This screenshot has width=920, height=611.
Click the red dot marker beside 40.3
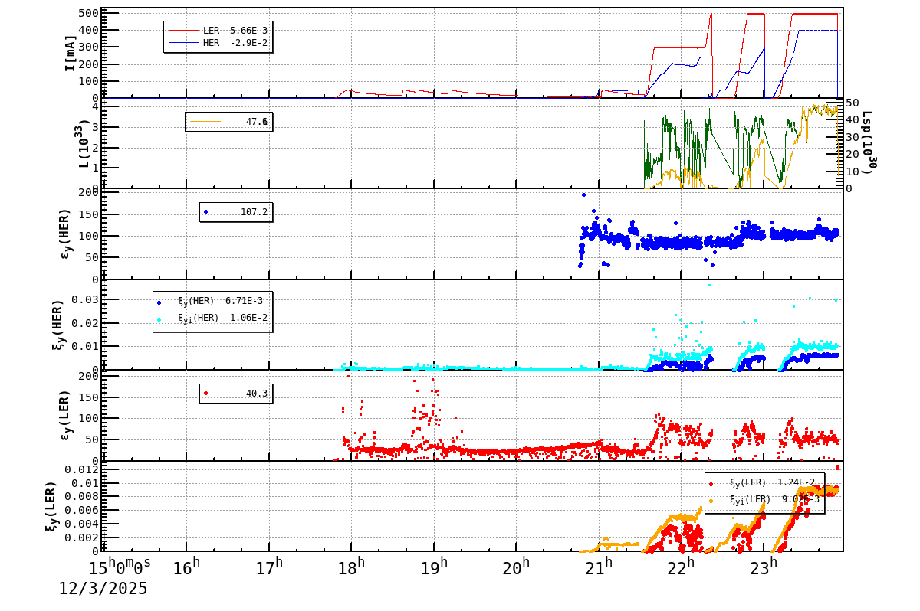tap(205, 393)
